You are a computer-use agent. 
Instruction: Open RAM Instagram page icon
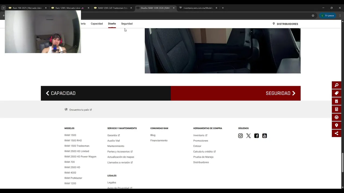241,136
